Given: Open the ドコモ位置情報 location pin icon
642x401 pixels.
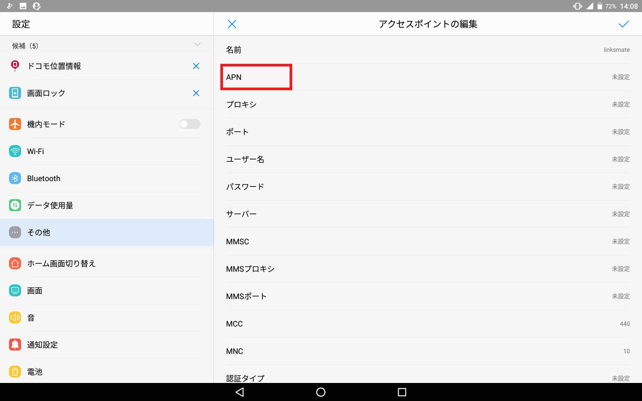Looking at the screenshot, I should (x=15, y=66).
